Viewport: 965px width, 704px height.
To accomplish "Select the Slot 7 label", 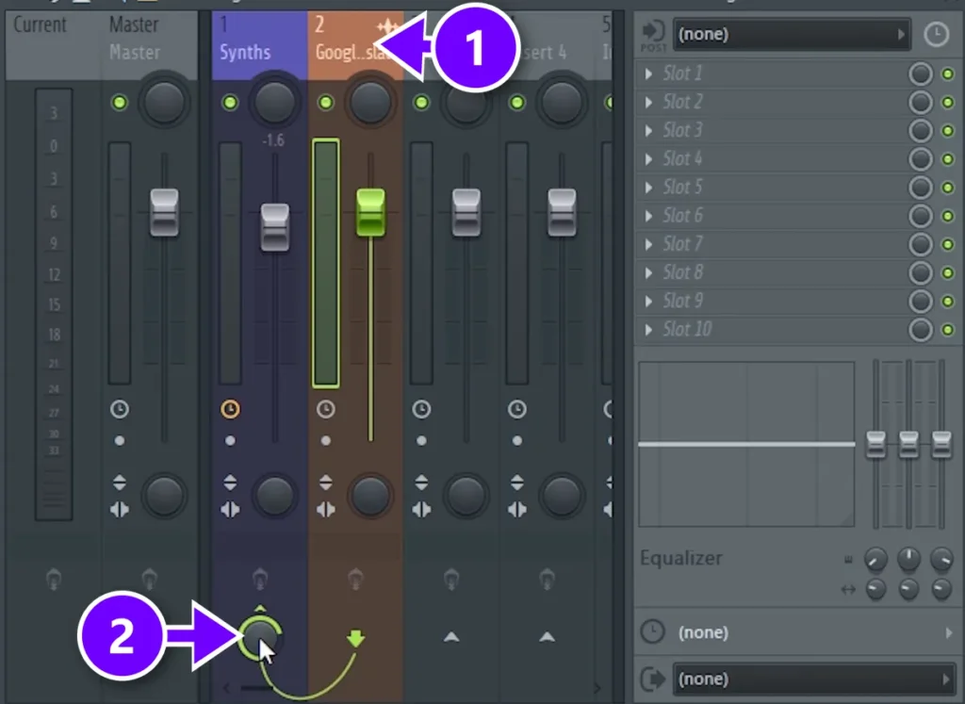I will click(682, 244).
